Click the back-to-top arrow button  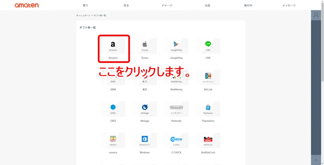316,160
